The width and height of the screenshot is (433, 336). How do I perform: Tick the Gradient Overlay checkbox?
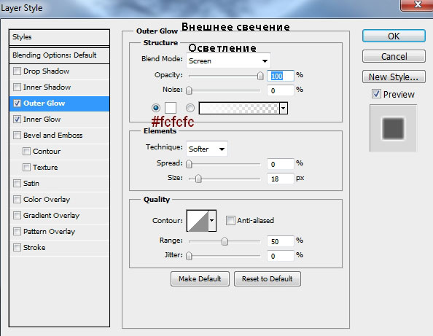17,215
